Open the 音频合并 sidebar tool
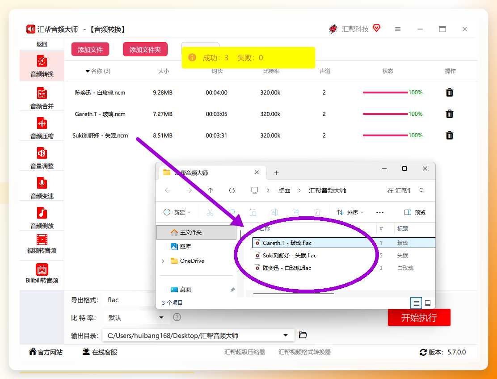Image resolution: width=497 pixels, height=379 pixels. pyautogui.click(x=42, y=98)
